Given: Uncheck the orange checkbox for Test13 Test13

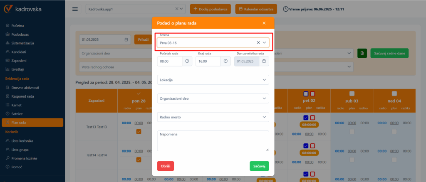Looking at the screenshot, I should pyautogui.click(x=139, y=131).
